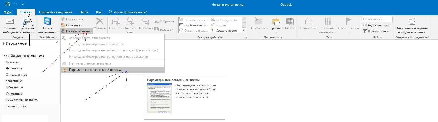
Task: Open the RSS-каналы folder
Action: pyautogui.click(x=14, y=87)
